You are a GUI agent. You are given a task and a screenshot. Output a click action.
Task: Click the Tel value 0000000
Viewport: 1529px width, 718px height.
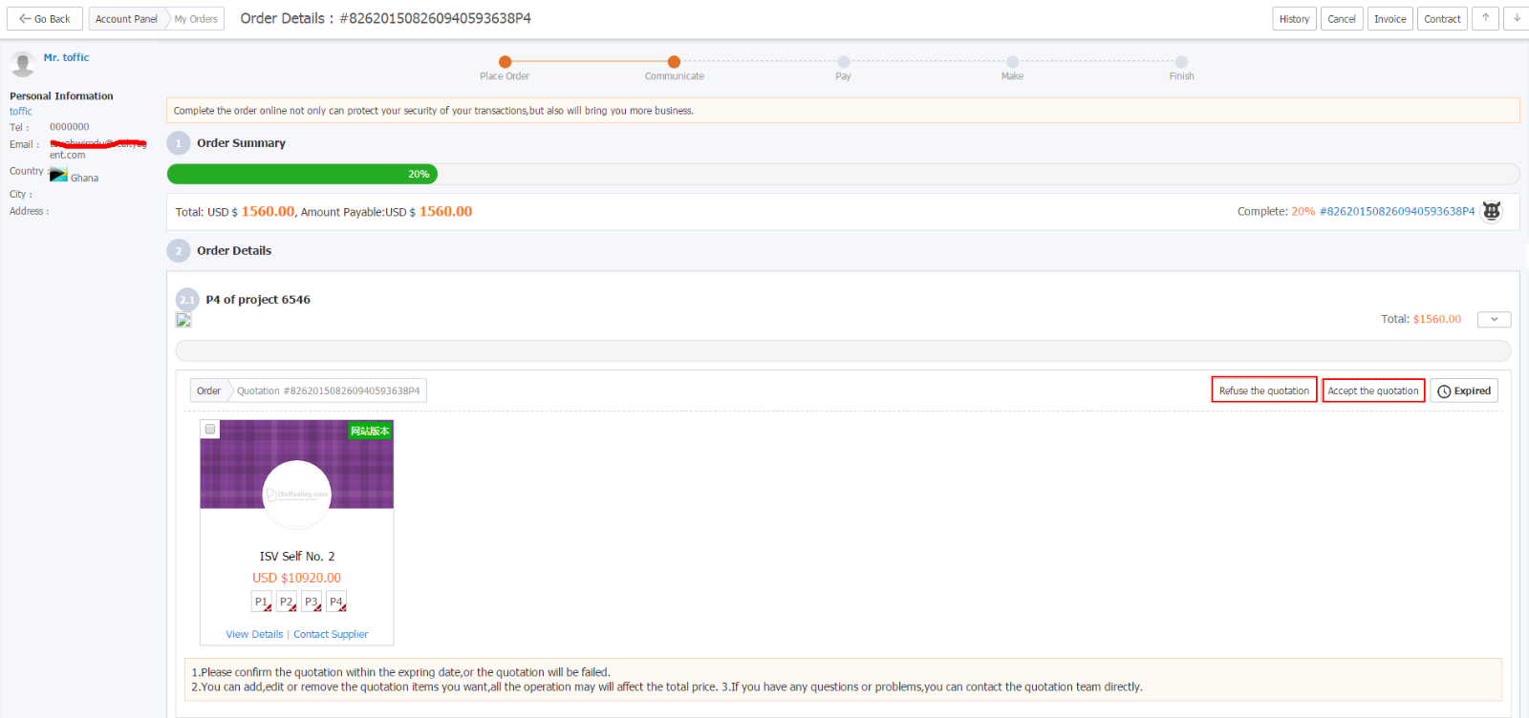click(x=70, y=127)
